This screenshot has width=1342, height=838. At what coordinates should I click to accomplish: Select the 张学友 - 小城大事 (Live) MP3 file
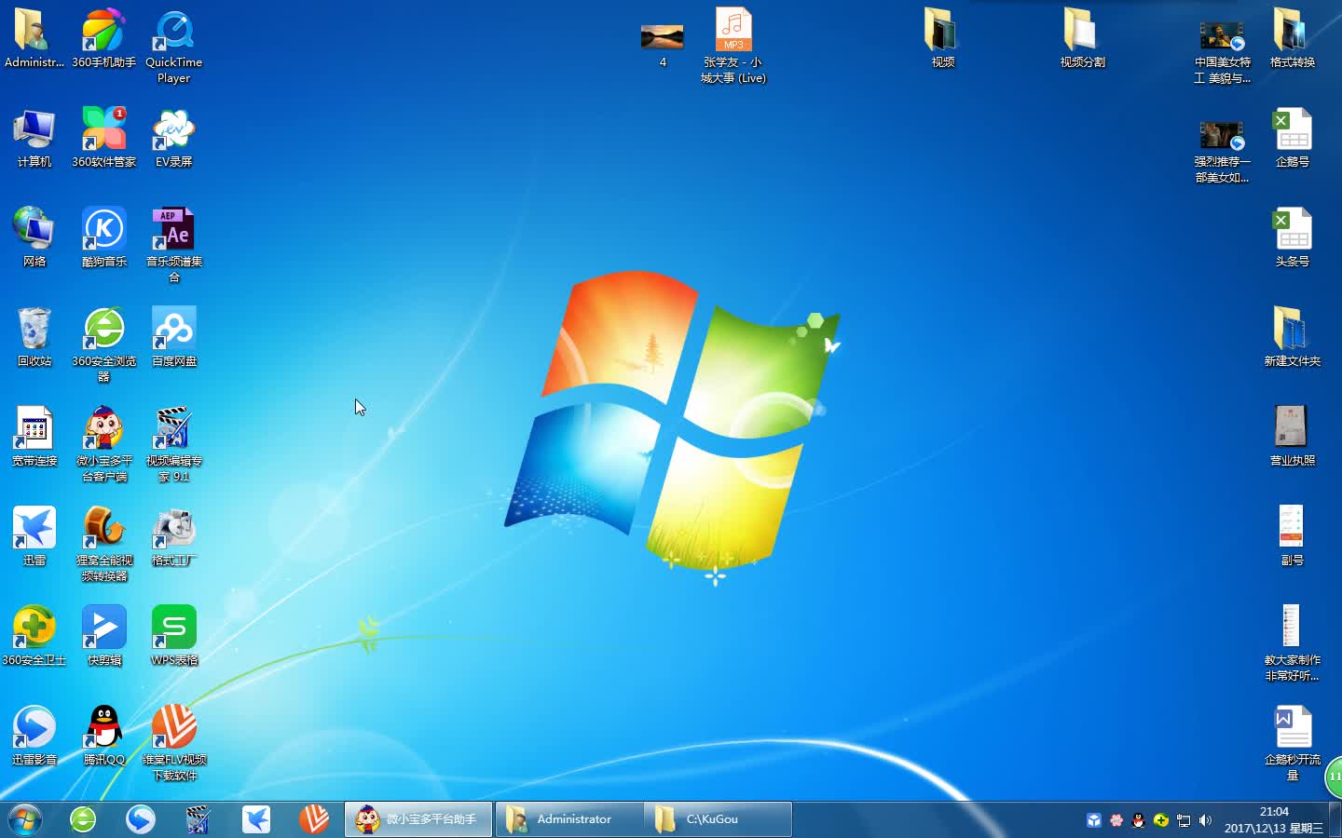point(733,47)
